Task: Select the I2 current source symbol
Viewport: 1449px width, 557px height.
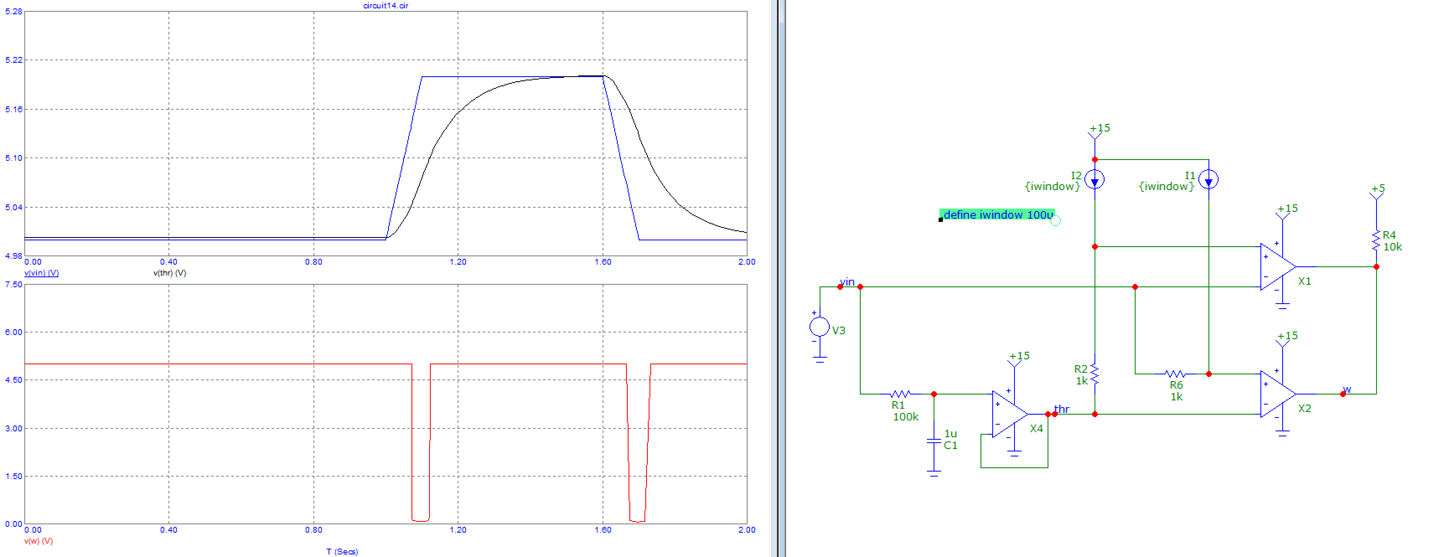Action: (1094, 180)
